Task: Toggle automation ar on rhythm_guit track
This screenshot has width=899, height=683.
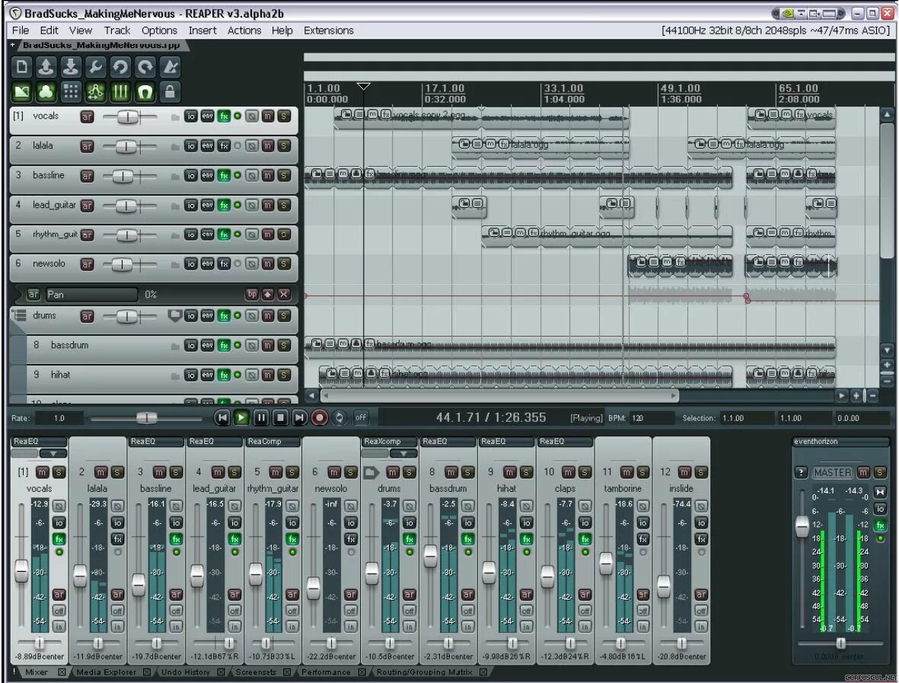Action: point(87,235)
